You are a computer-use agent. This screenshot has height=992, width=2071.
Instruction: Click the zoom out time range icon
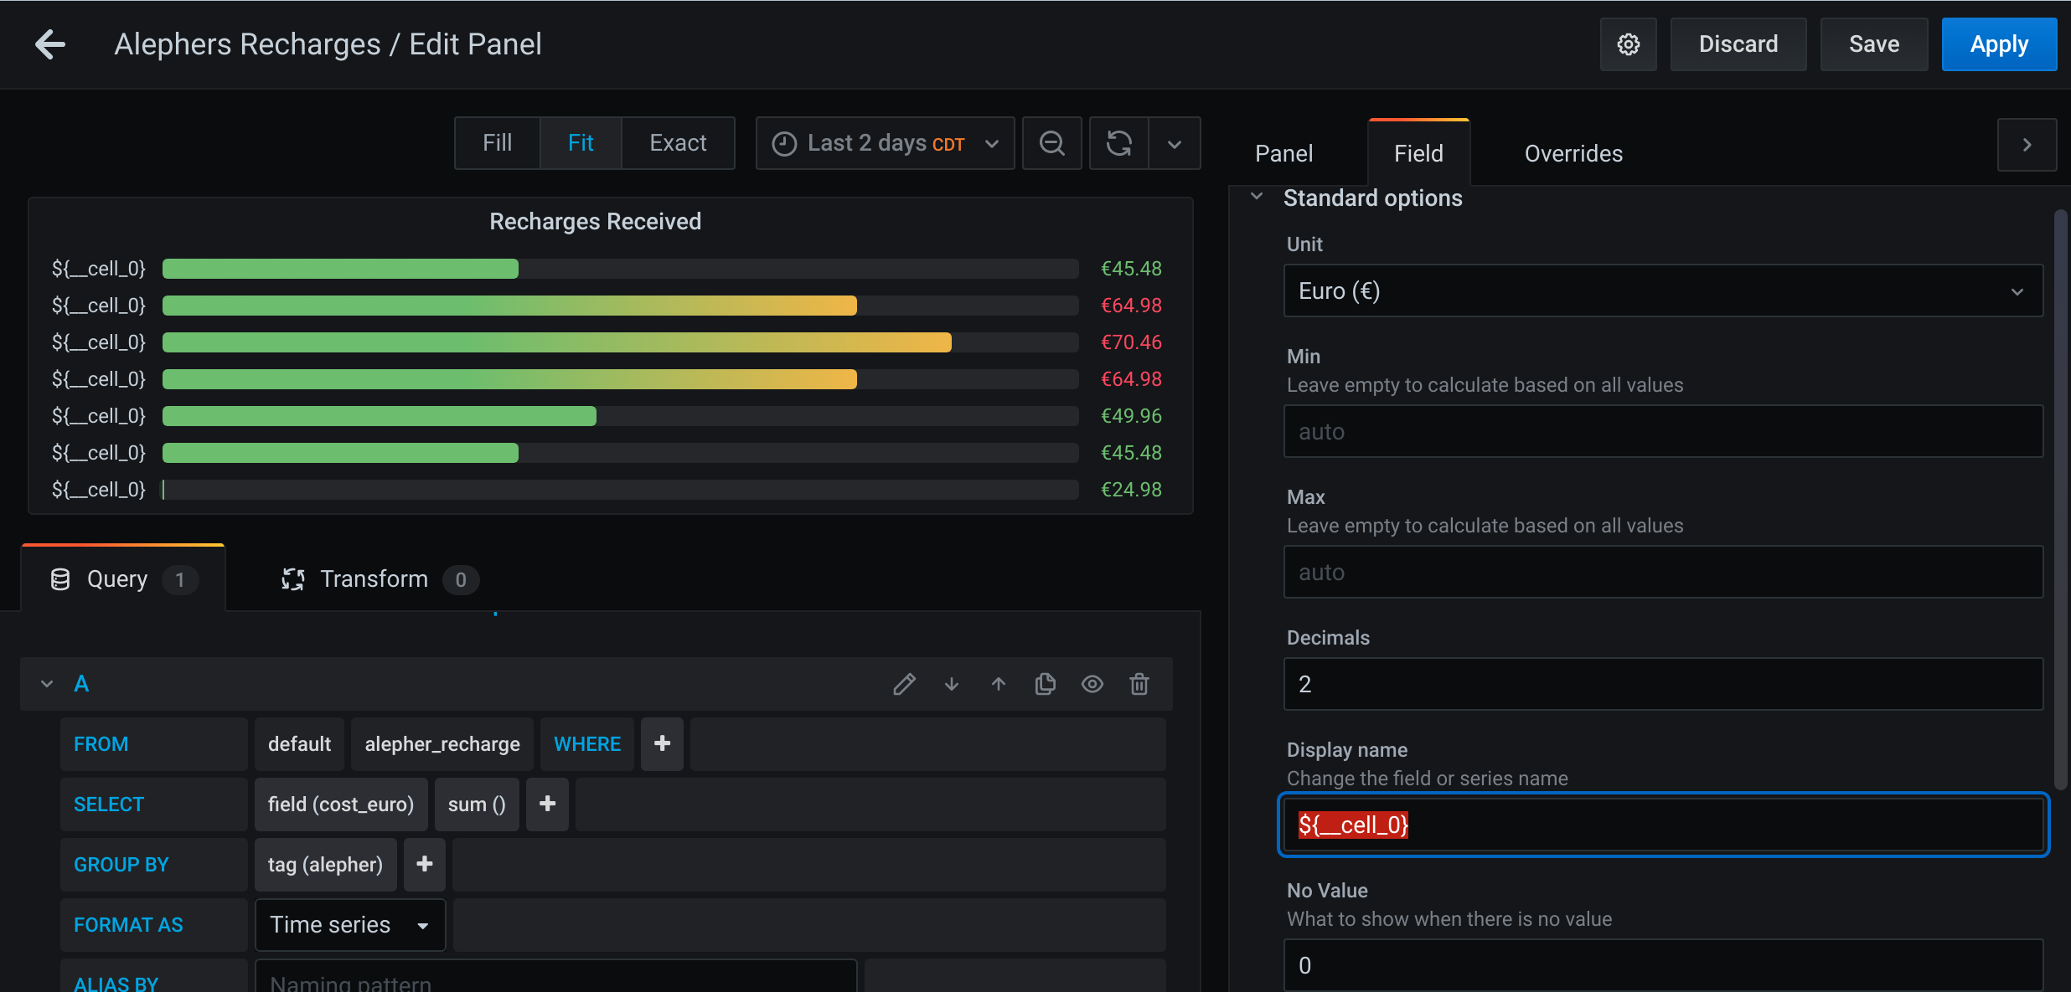click(x=1051, y=143)
